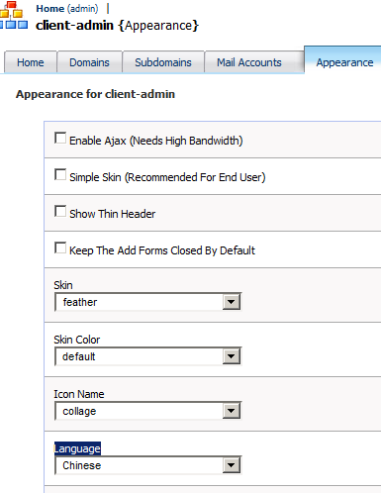Click the Skin Color field showing default
Screen dimensions: 381x493
[x=148, y=356]
